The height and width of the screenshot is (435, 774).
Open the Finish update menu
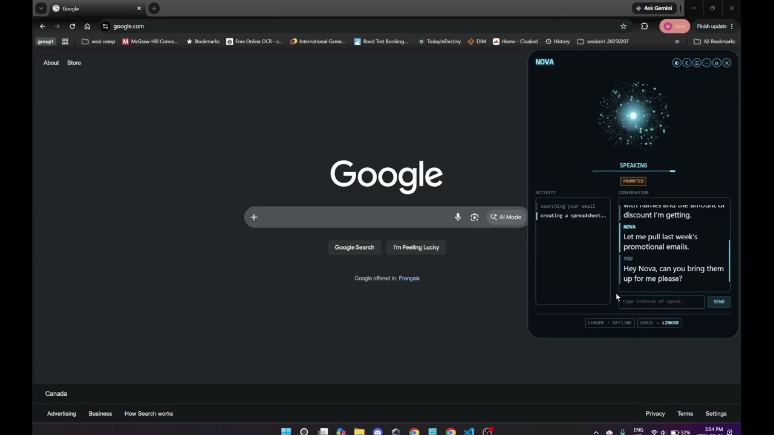[715, 26]
